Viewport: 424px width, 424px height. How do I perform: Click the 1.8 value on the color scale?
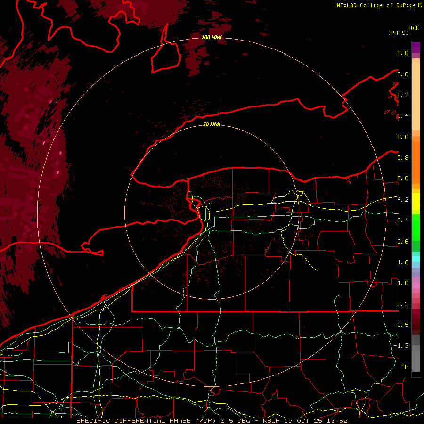click(x=403, y=262)
